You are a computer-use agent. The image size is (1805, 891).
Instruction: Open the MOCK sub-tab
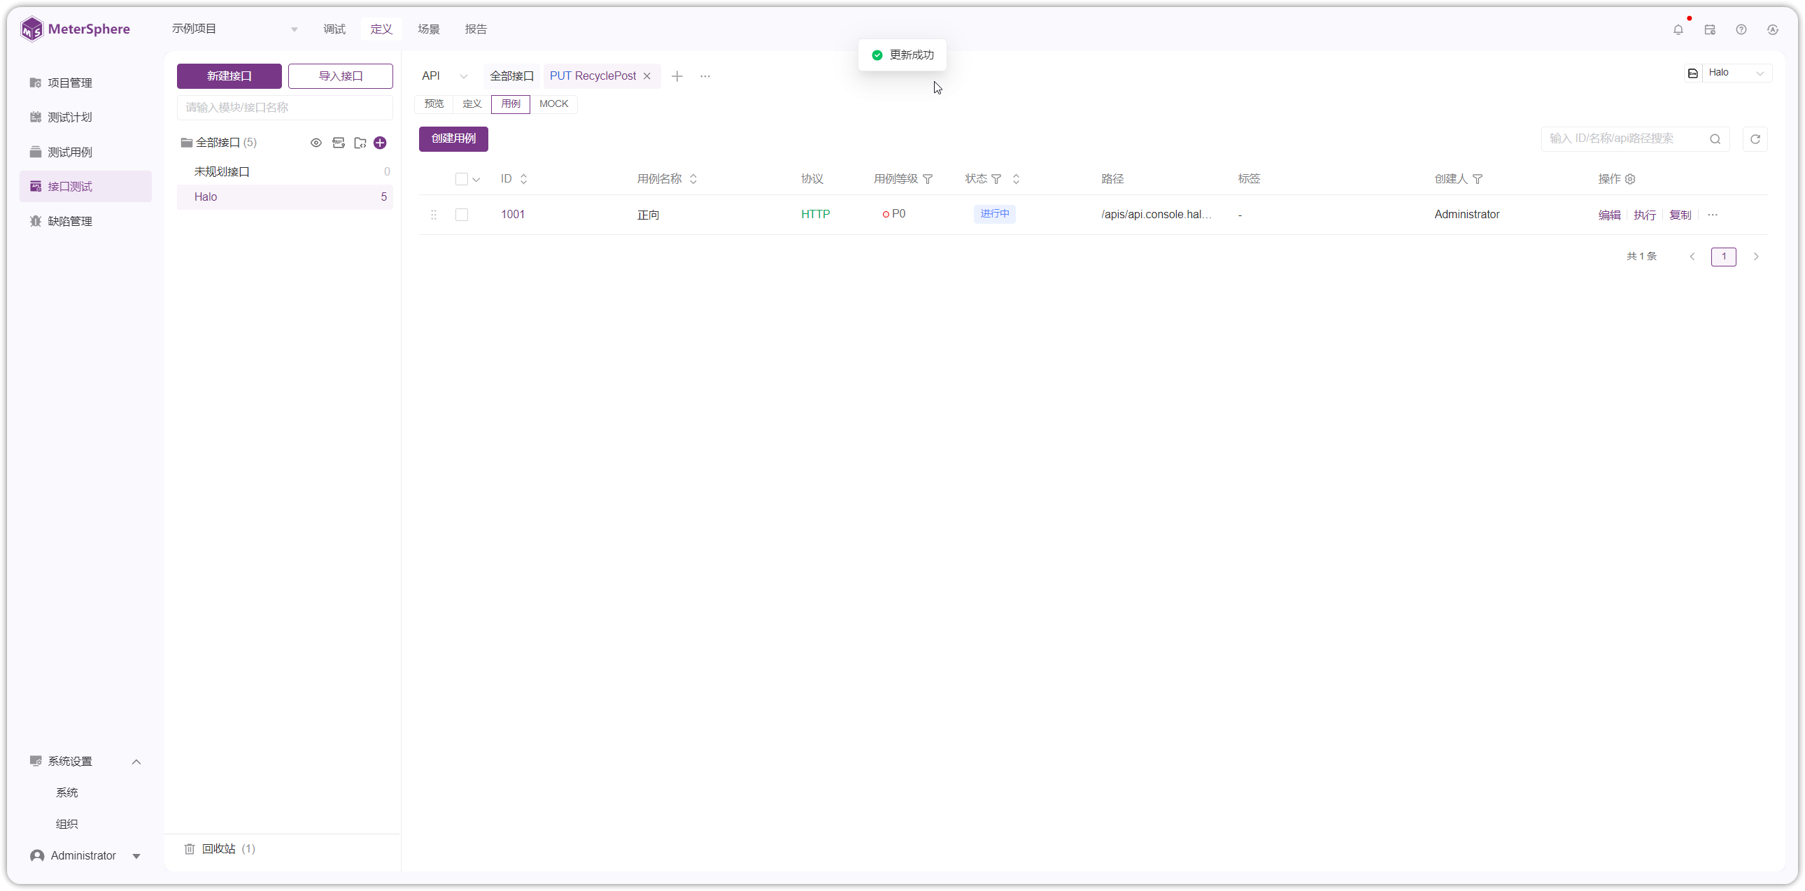tap(553, 104)
